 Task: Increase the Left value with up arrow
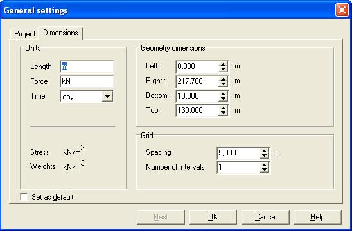(x=223, y=64)
